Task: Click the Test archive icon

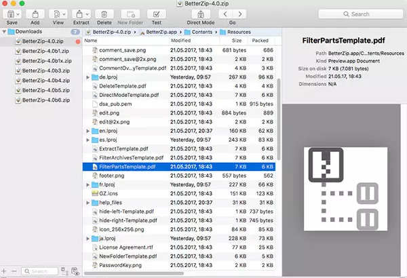Action: coord(157,14)
